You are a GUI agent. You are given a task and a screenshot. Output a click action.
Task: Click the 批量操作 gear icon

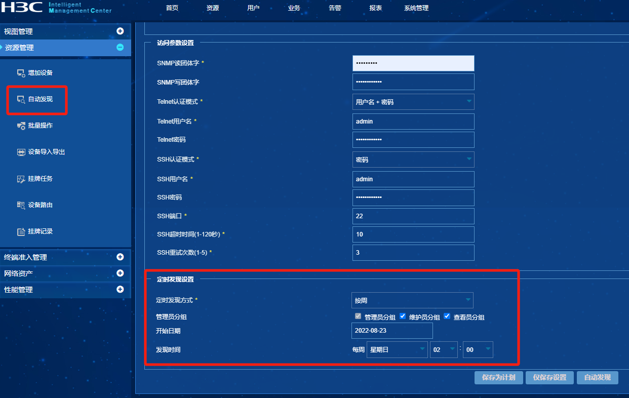pyautogui.click(x=21, y=126)
